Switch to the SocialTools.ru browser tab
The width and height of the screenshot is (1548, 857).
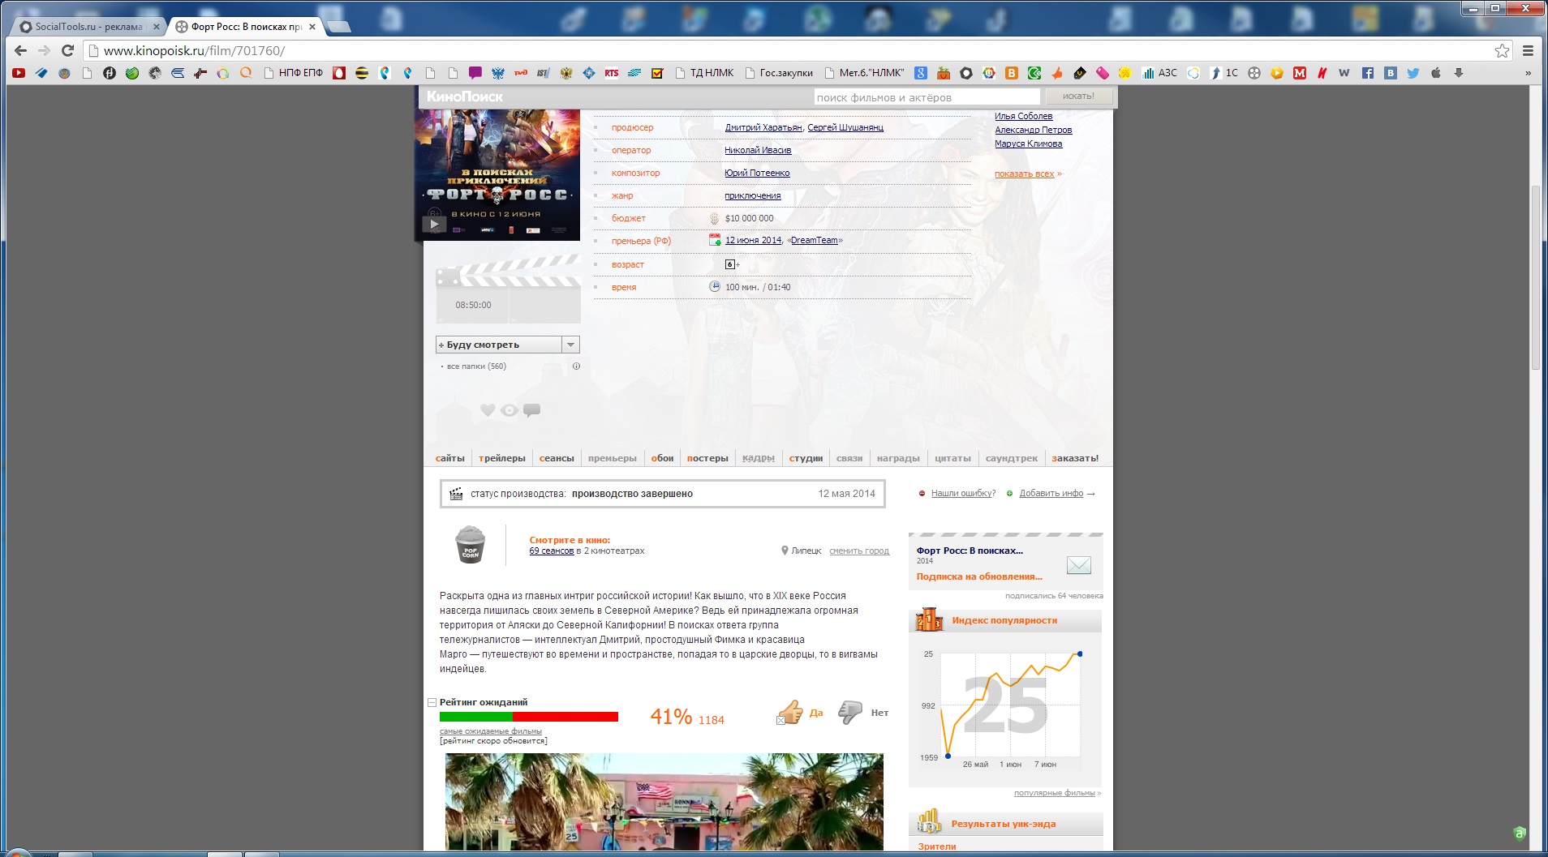[x=89, y=26]
